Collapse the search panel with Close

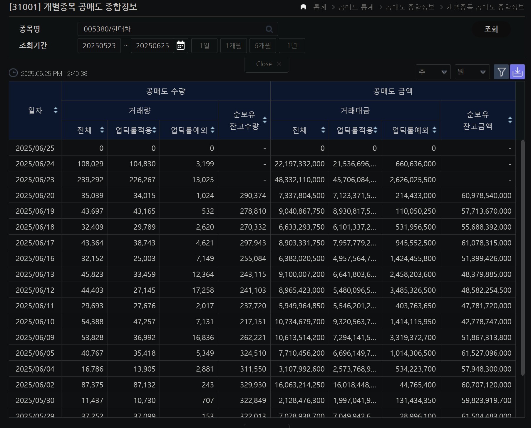267,64
